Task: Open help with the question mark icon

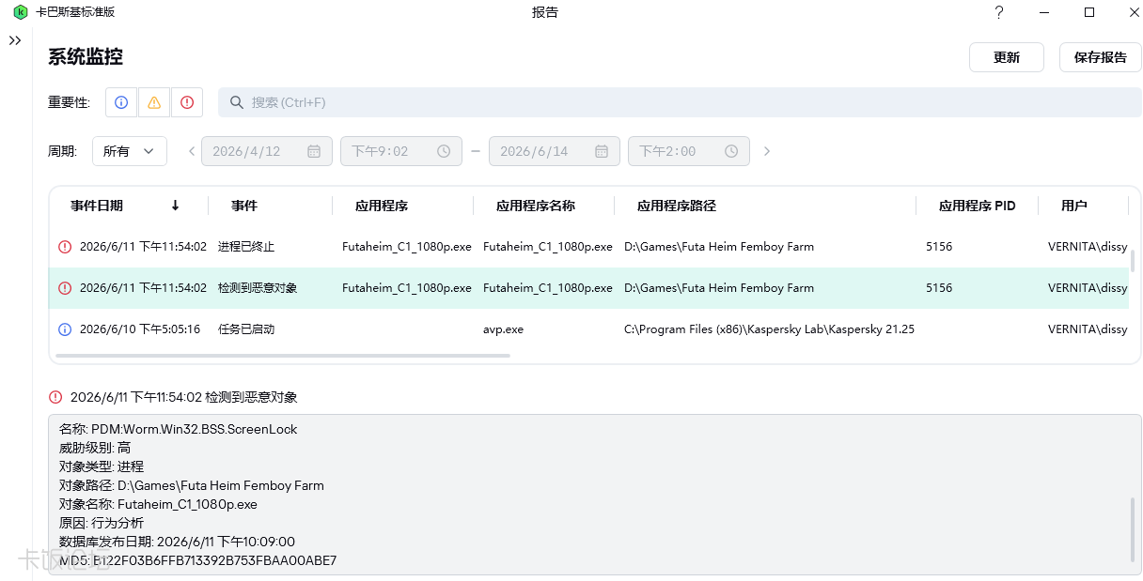Action: [x=999, y=12]
